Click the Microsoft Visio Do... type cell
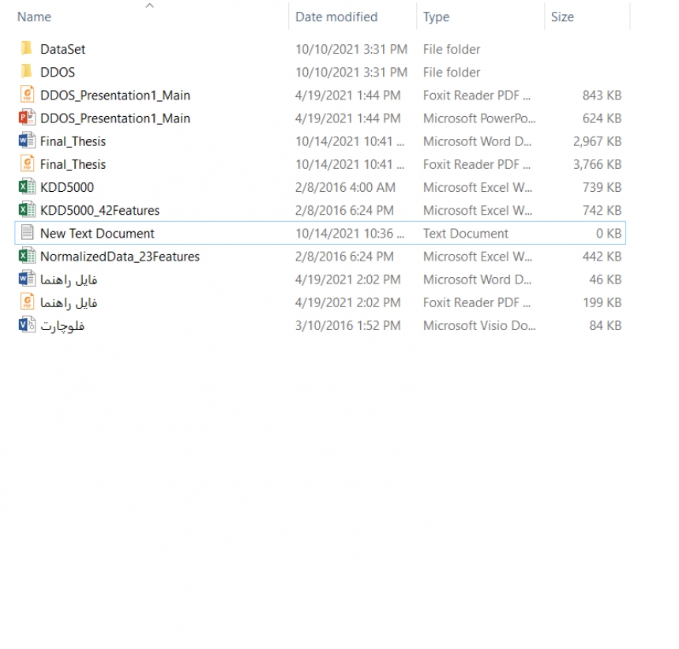 (479, 325)
